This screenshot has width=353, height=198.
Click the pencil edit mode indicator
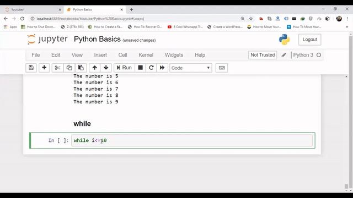coord(284,55)
